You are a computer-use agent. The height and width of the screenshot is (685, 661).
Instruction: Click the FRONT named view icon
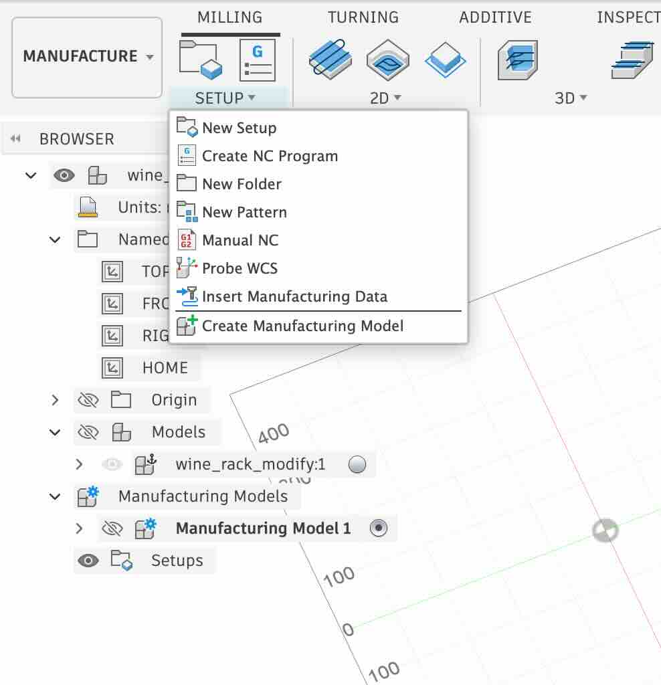coord(112,303)
